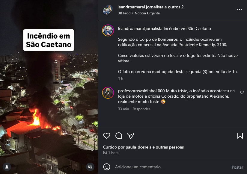Viewport: 247px width, 174px height.
Task: Open the comment bubble icon
Action: (119, 136)
